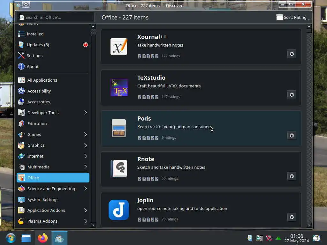This screenshot has height=245, width=327.
Task: Click show desktop tray icon
Action: pyautogui.click(x=316, y=238)
